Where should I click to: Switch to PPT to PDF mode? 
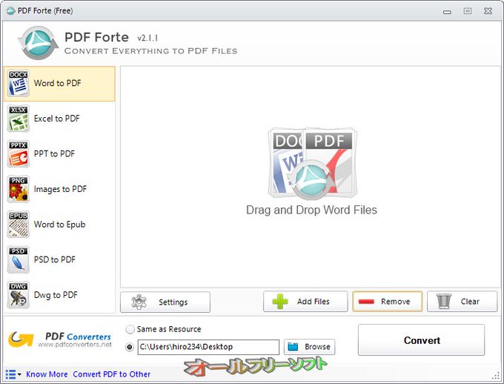coord(59,153)
